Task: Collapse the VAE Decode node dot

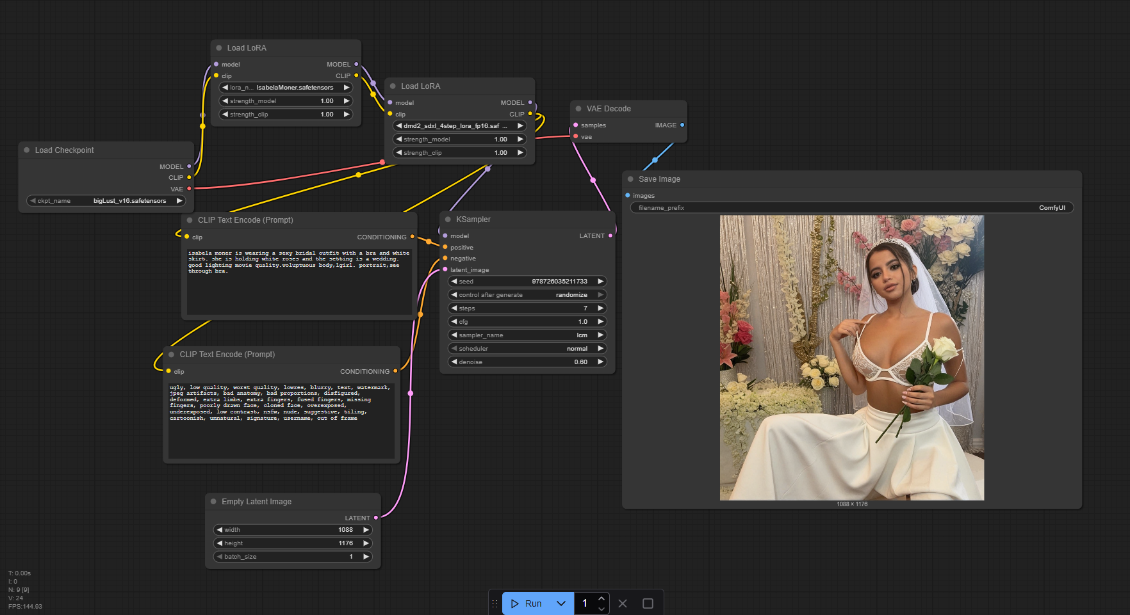Action: tap(578, 109)
